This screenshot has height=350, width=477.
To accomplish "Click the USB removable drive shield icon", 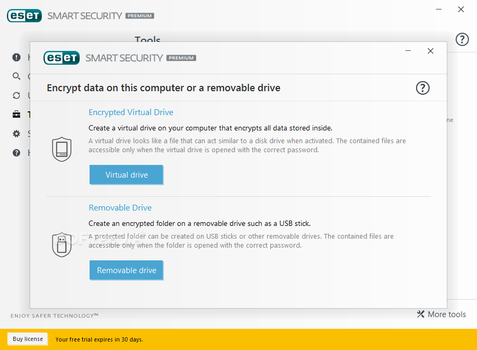I will 62,244.
